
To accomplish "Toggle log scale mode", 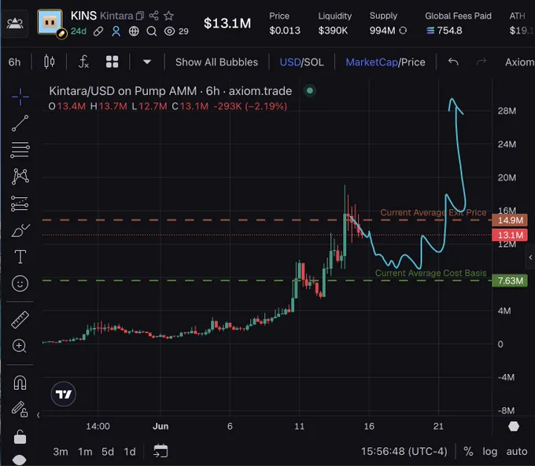I will (x=489, y=451).
